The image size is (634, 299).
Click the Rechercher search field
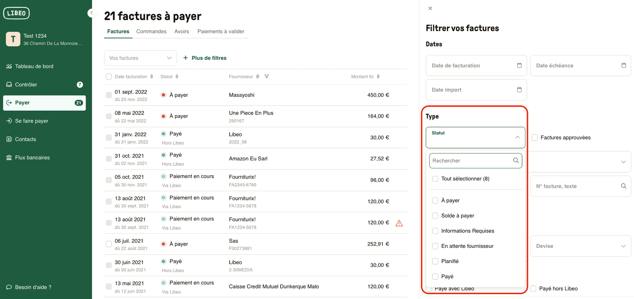(475, 160)
